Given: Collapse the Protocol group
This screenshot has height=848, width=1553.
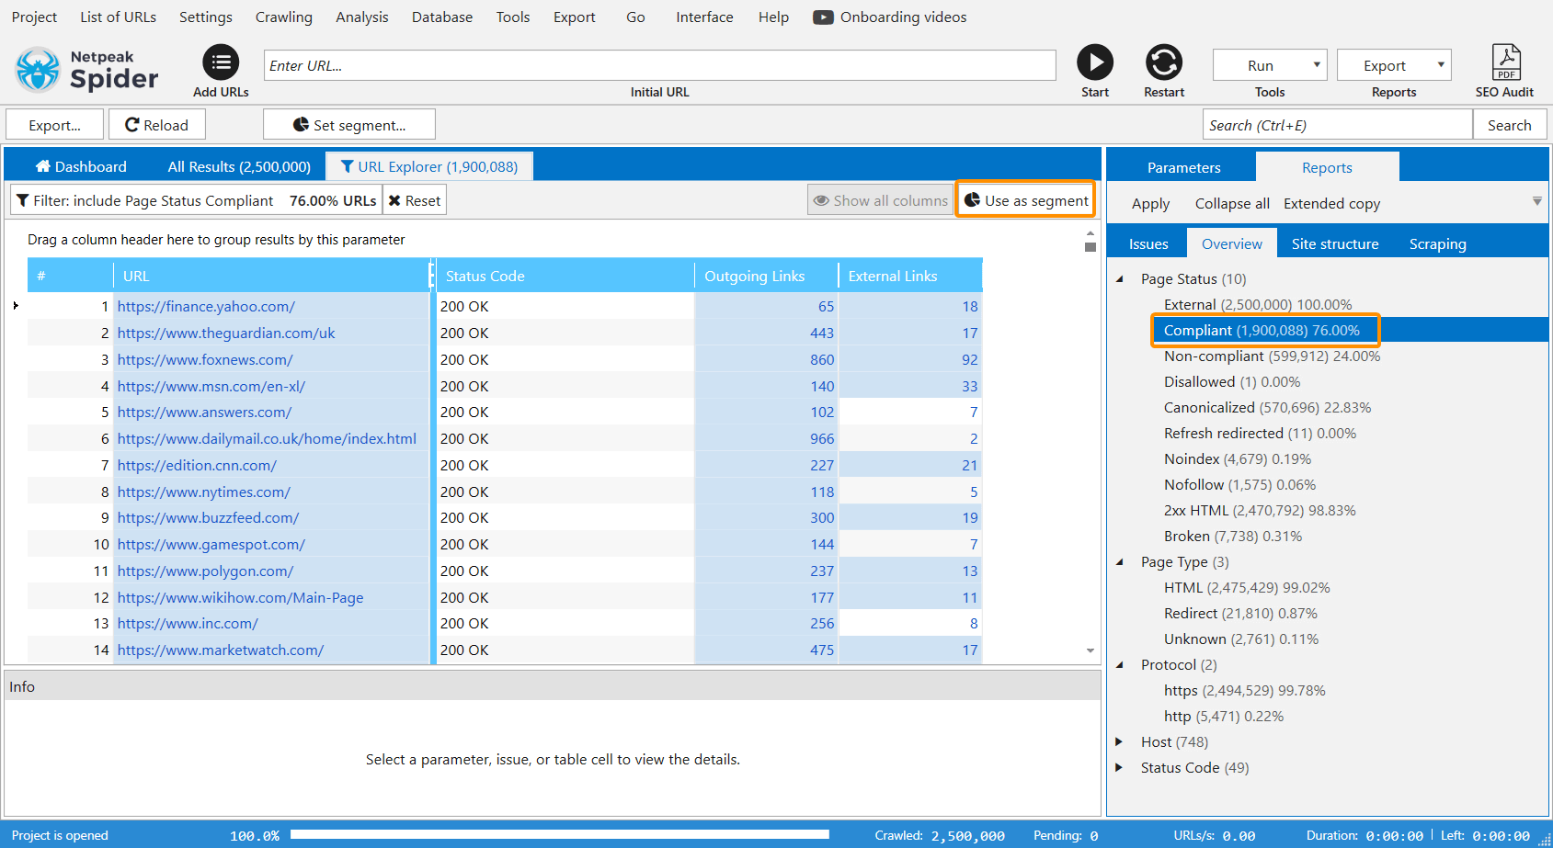Looking at the screenshot, I should 1120,665.
